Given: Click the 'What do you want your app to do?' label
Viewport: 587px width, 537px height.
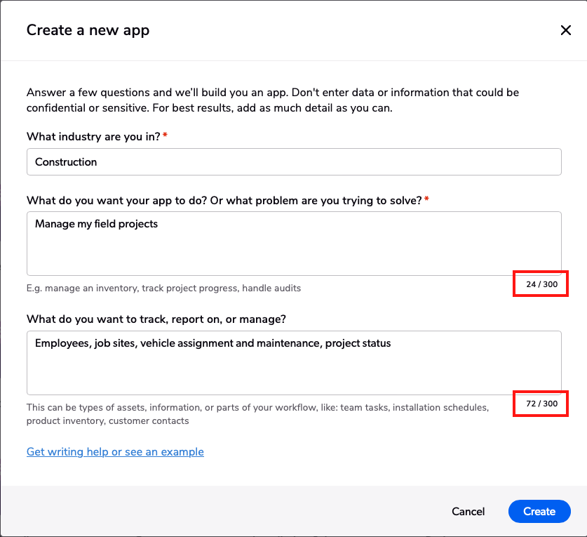Looking at the screenshot, I should pyautogui.click(x=224, y=201).
